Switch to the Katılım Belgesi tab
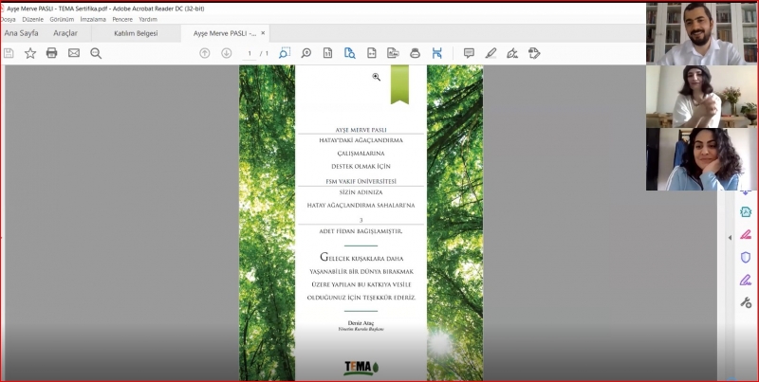The image size is (759, 382). coord(134,33)
